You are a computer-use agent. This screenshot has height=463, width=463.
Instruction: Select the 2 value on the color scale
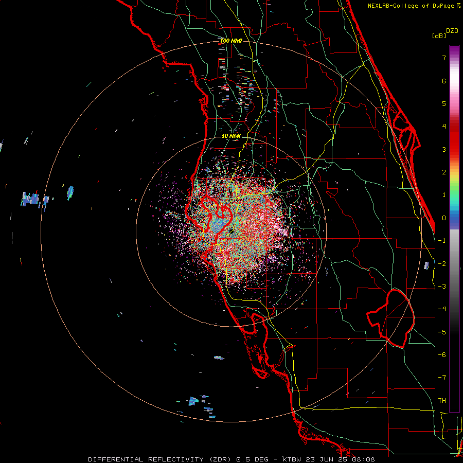point(444,172)
